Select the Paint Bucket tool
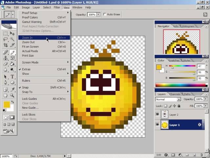 [12, 64]
